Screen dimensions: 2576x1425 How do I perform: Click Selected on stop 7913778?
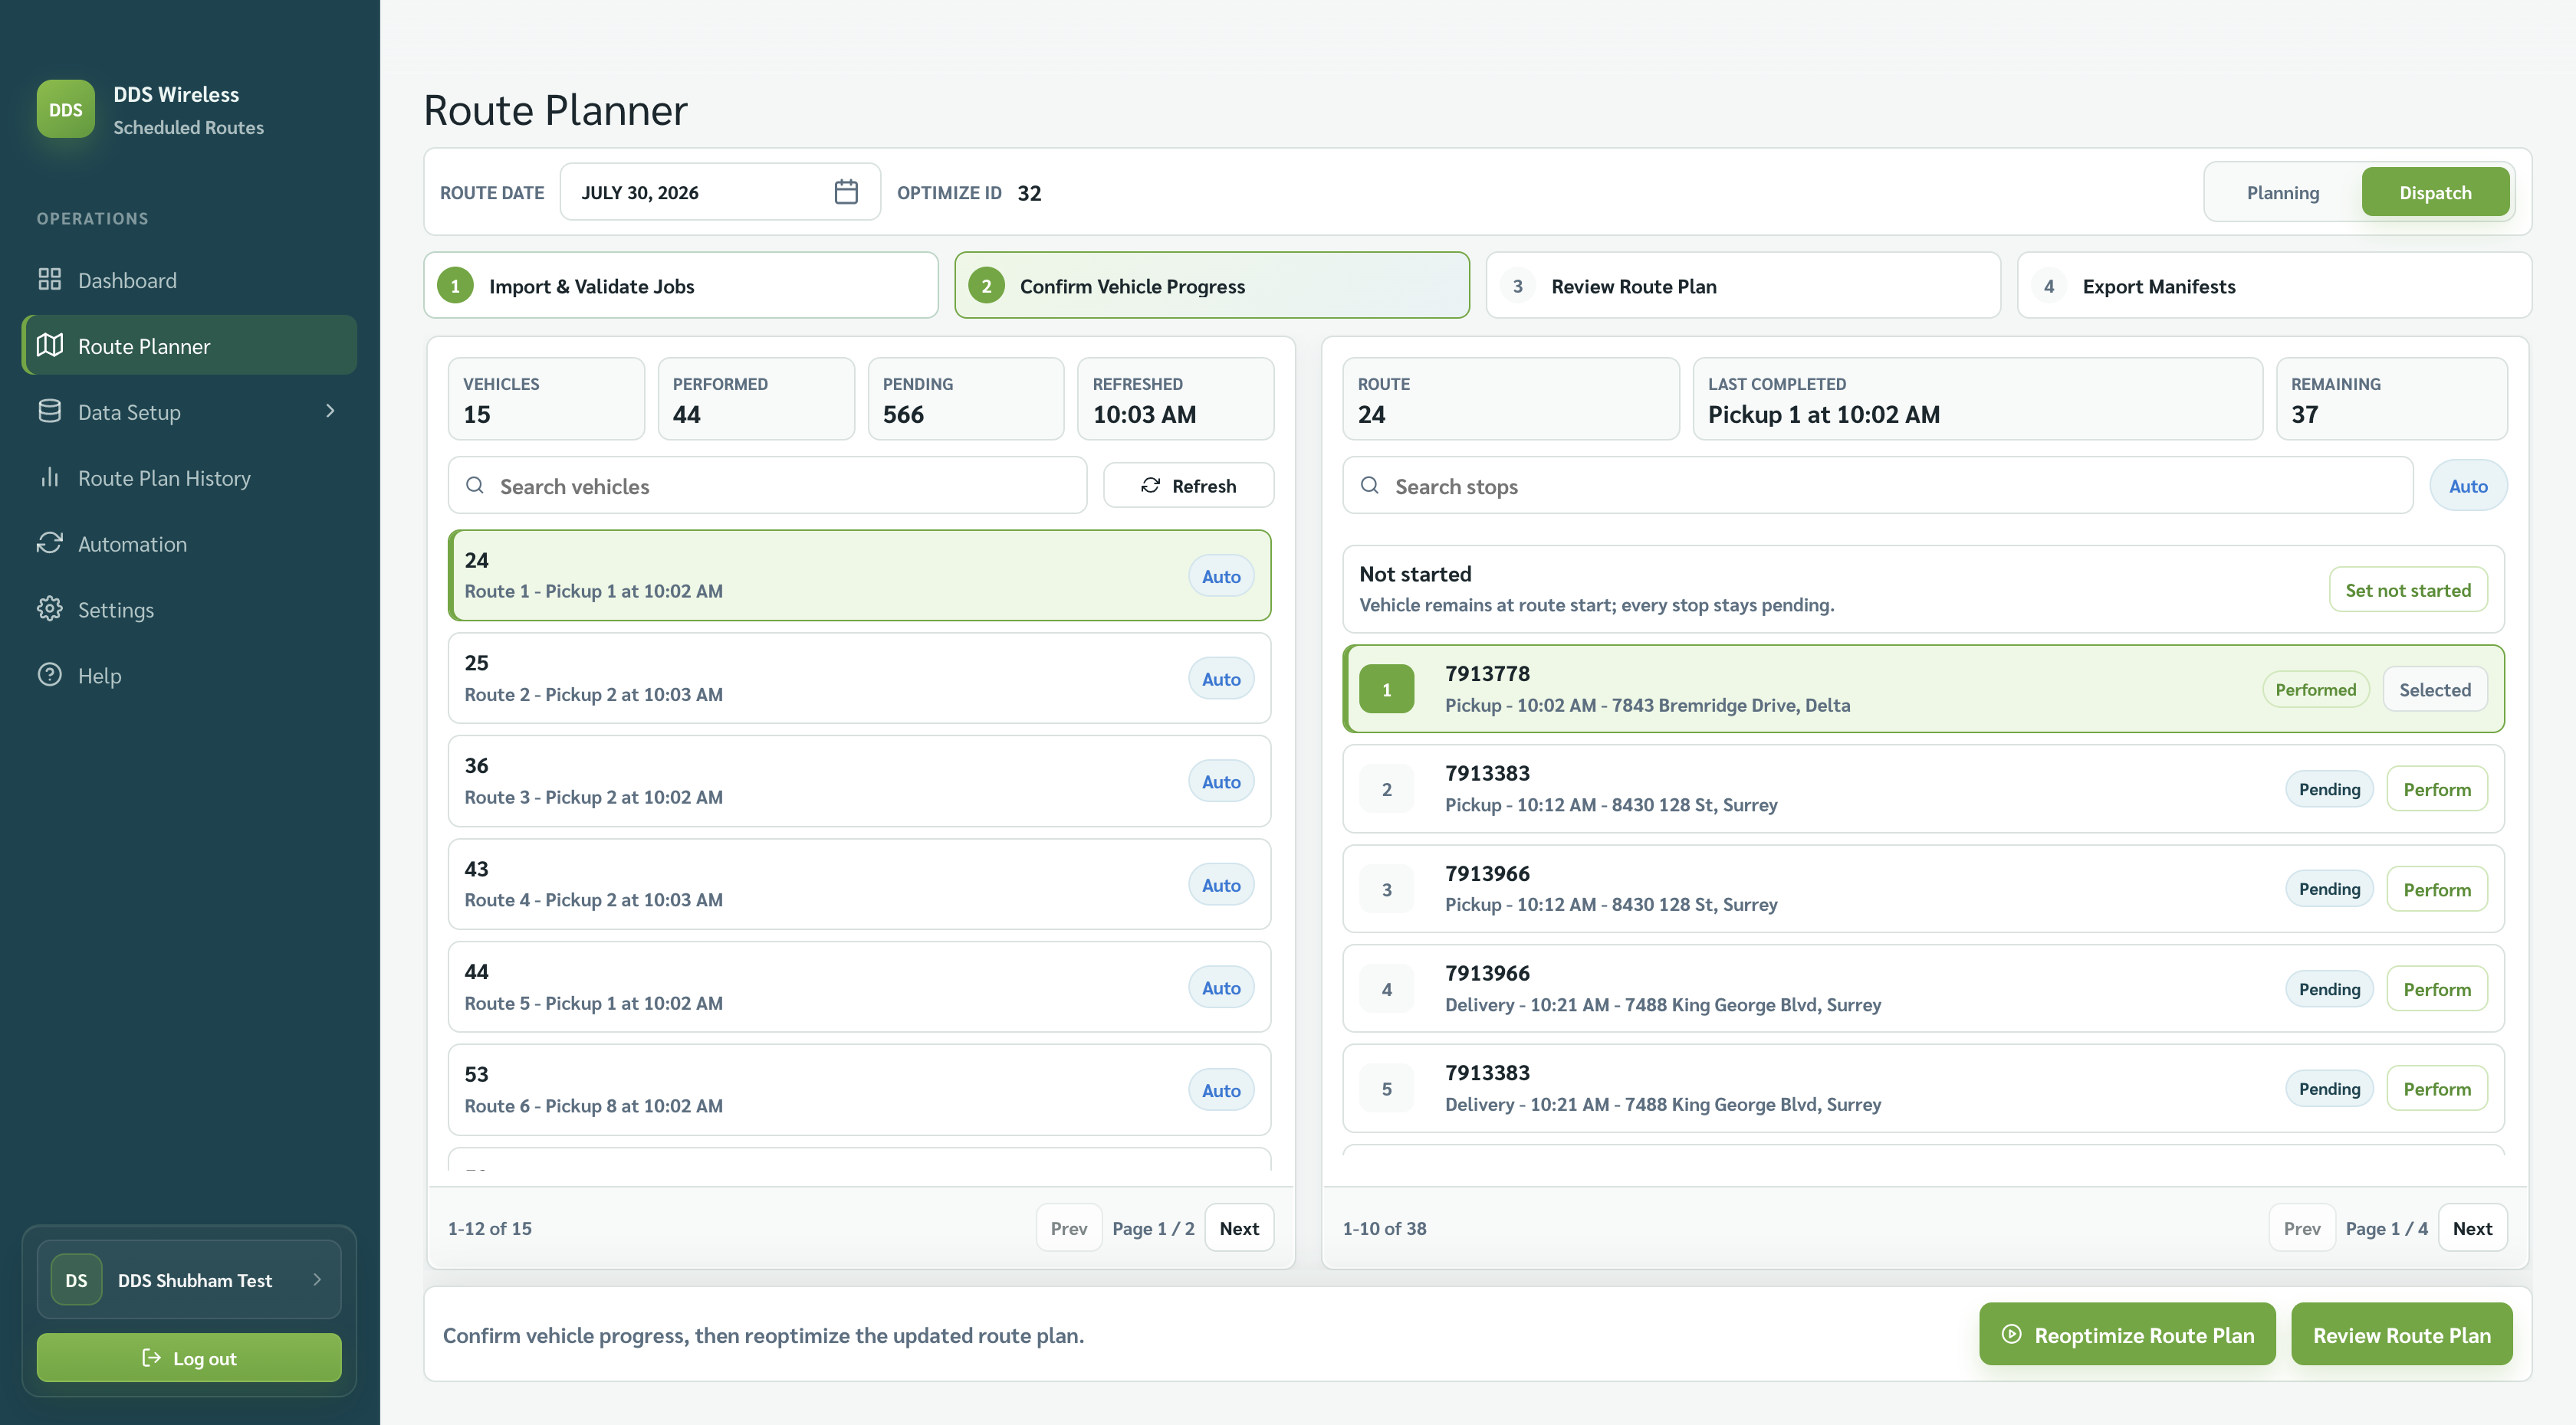[2434, 690]
